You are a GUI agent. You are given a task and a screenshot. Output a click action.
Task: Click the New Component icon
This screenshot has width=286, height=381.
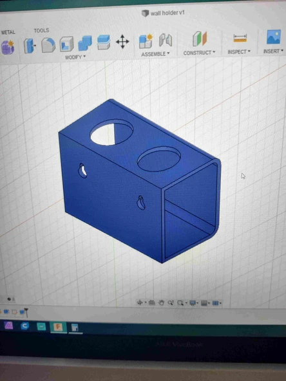(146, 41)
